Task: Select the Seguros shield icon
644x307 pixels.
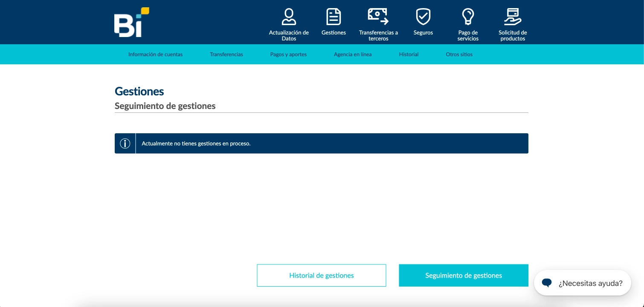Action: pos(423,17)
